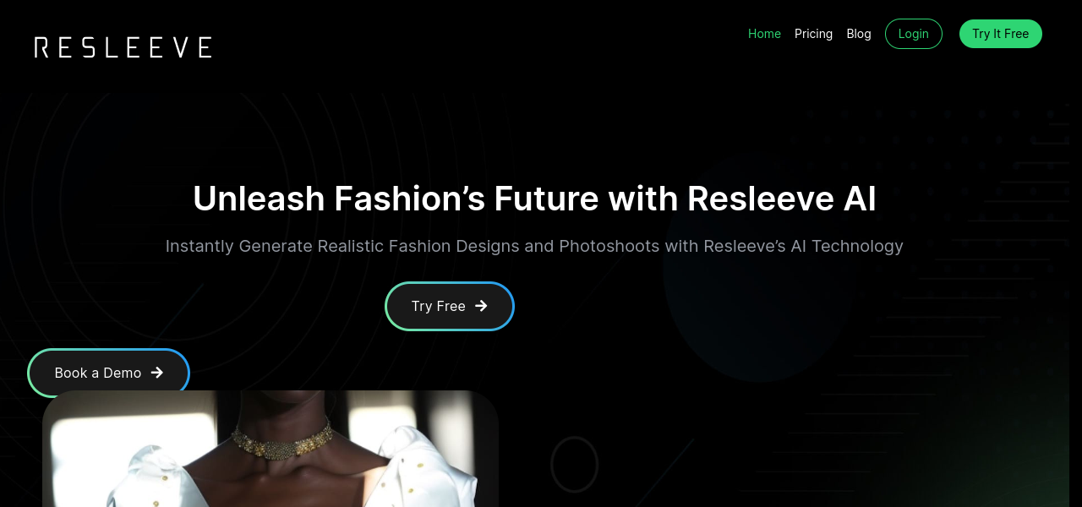Click the Try Free hero button label
Screen dimensions: 1082x507
click(x=439, y=306)
